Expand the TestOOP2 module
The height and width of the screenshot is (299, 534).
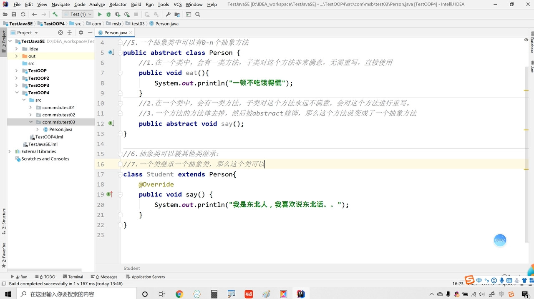pos(17,78)
